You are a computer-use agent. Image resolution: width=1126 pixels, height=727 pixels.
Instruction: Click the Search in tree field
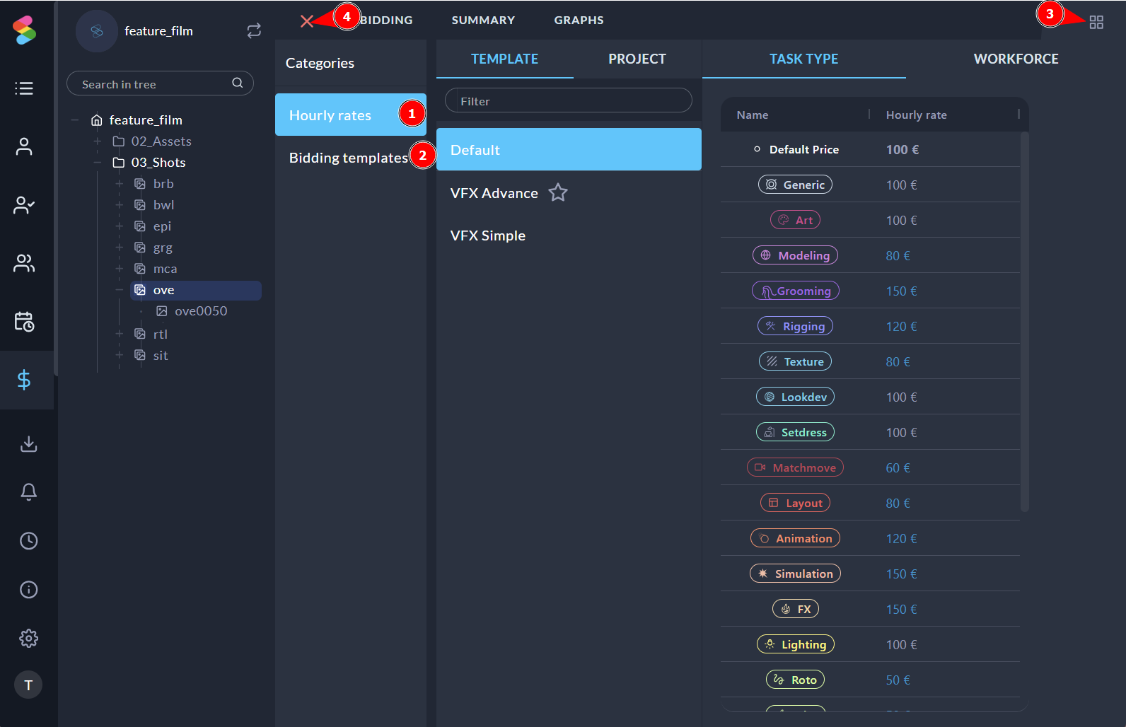tap(160, 83)
